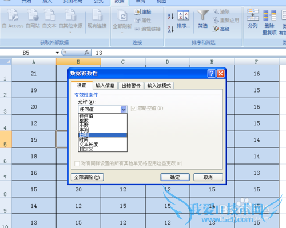This screenshot has height=228, width=286.
Task: Close the 数据有效性 dialog
Action: [221, 73]
